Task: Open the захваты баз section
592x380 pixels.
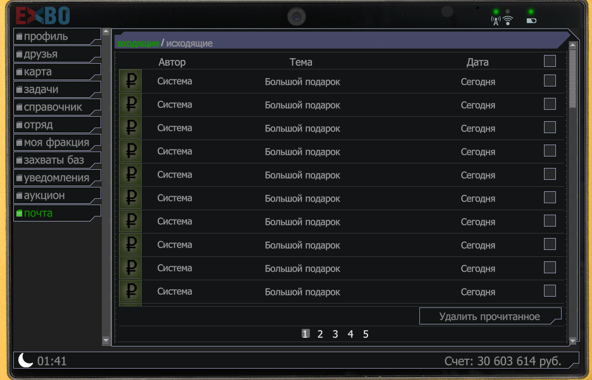Action: (x=57, y=160)
